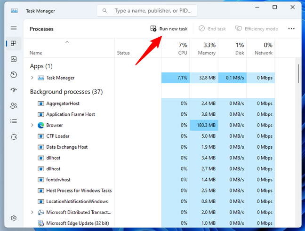Image resolution: width=305 pixels, height=231 pixels.
Task: Click the Data Exchange Host icon
Action: [40, 147]
